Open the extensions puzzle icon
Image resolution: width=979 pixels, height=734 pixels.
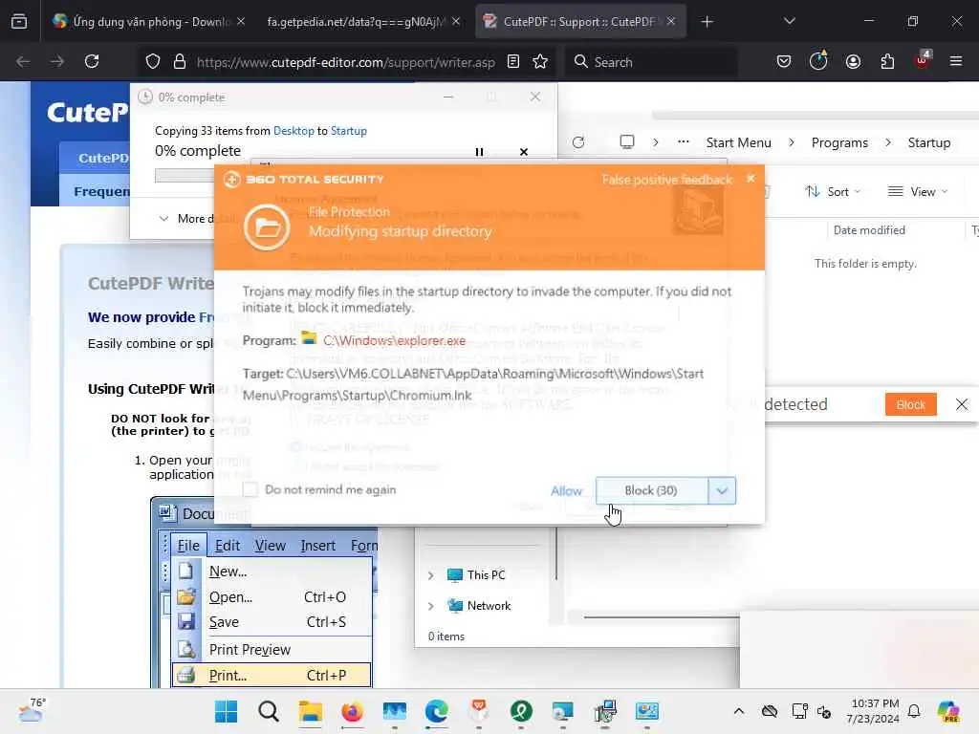(x=887, y=61)
